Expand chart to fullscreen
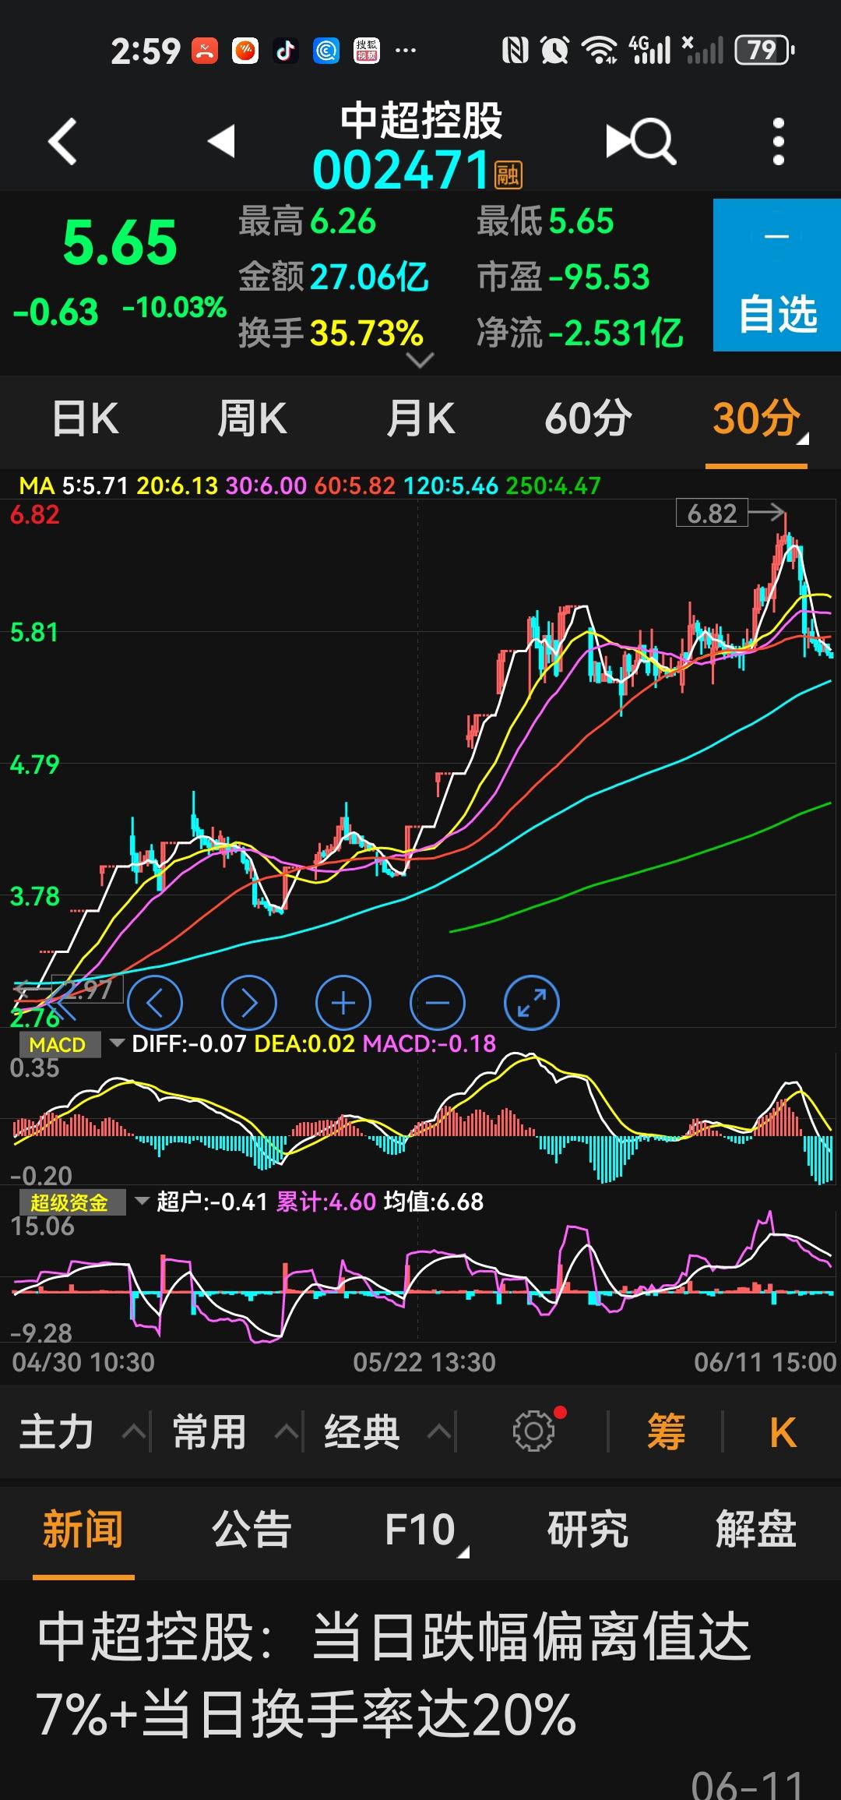841x1800 pixels. coord(532,1003)
